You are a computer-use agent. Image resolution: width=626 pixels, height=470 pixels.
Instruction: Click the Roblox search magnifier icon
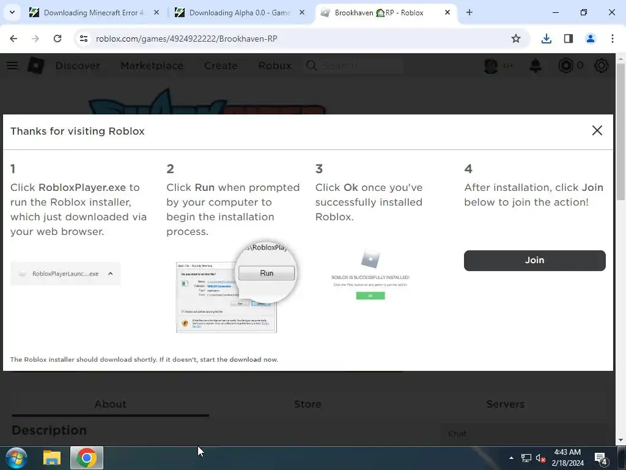(x=311, y=65)
